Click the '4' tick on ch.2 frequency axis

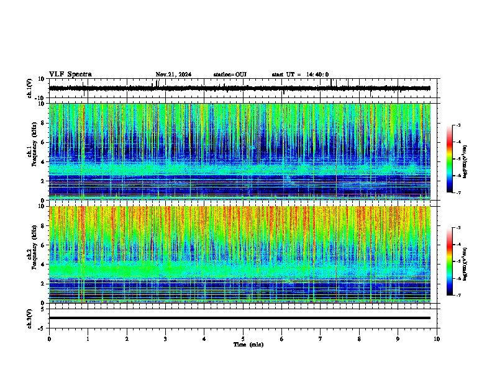pos(43,265)
